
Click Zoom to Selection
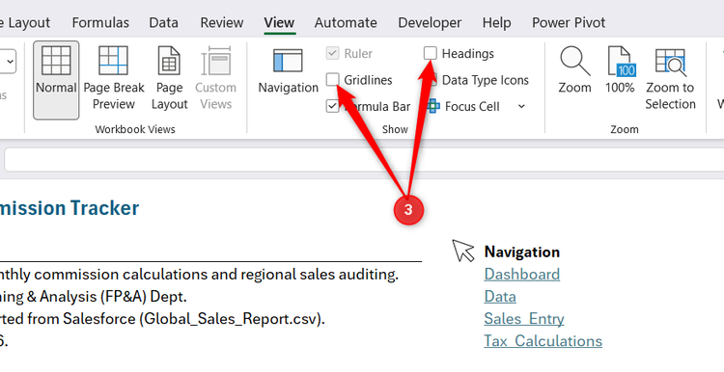click(x=671, y=78)
